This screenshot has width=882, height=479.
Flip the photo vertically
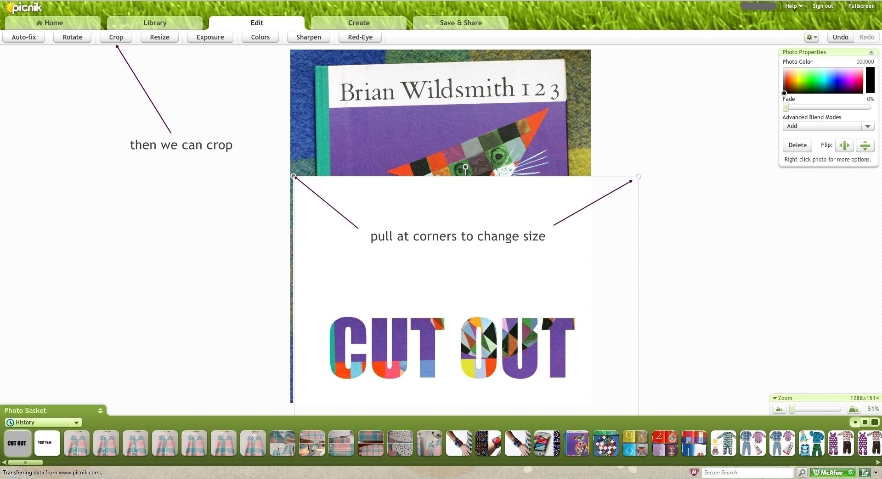[865, 145]
